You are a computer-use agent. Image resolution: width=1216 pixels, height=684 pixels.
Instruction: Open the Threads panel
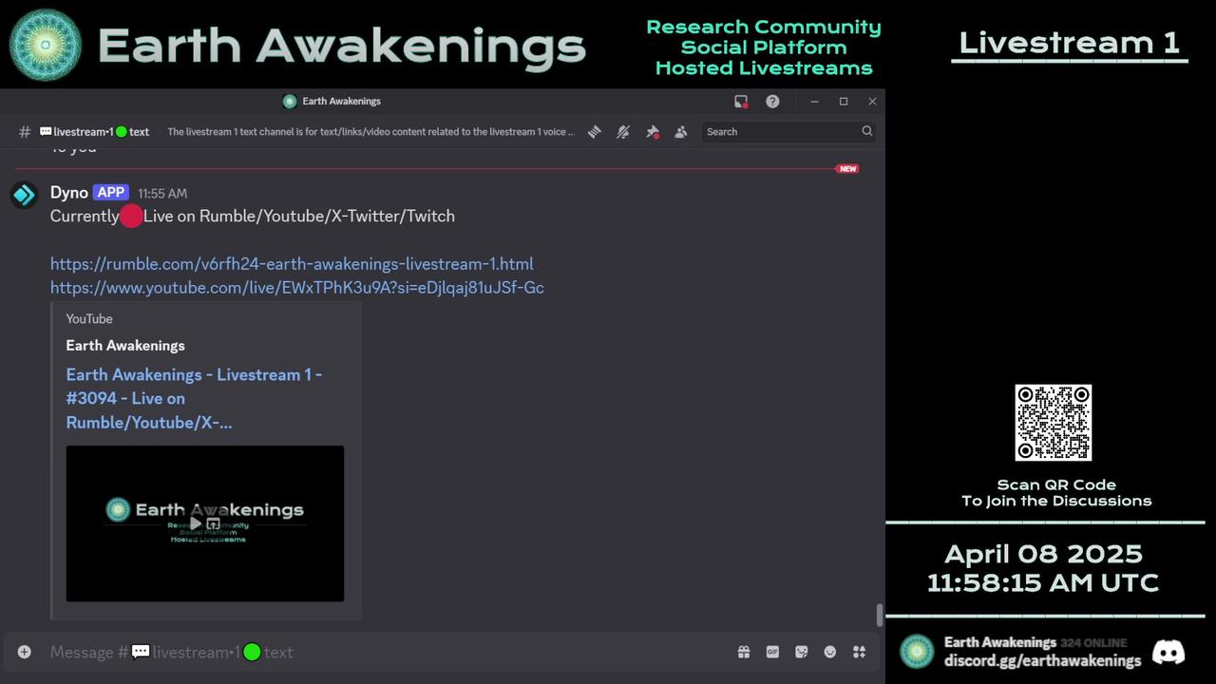point(595,132)
